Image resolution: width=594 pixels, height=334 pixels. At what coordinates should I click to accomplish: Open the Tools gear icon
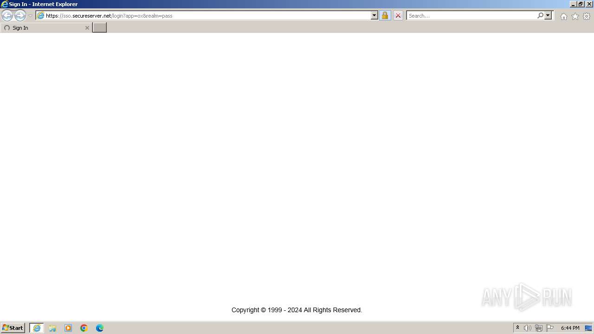pos(587,16)
